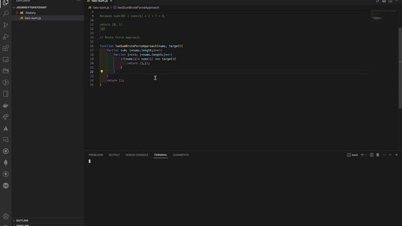Click the circled play-arrow activity bar icon

pyautogui.click(x=6, y=82)
